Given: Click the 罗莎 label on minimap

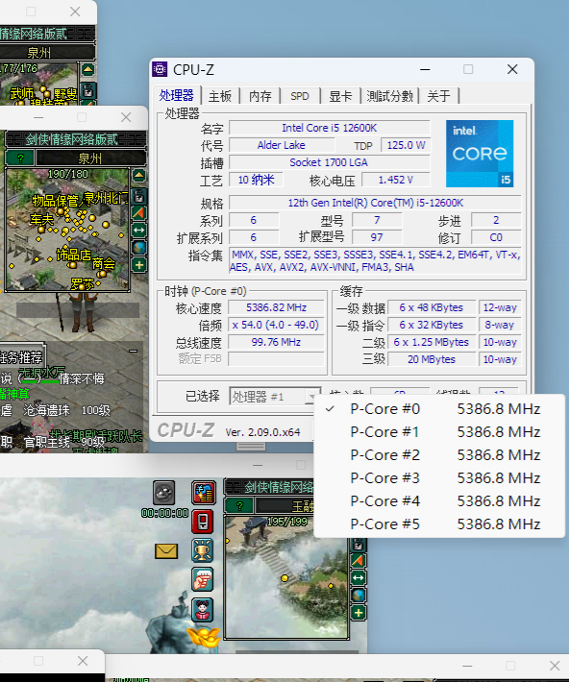Looking at the screenshot, I should click(82, 284).
